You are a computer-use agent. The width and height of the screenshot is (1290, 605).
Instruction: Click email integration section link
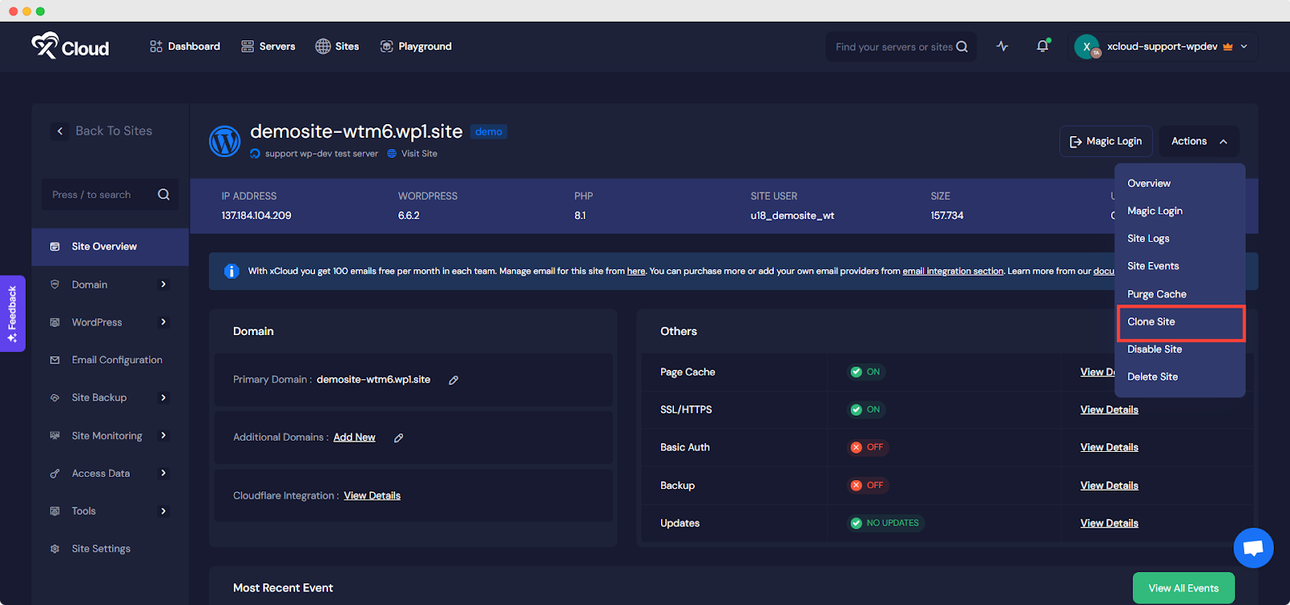click(x=953, y=271)
